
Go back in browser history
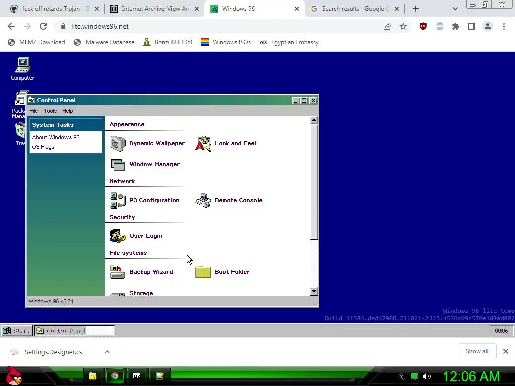pos(11,26)
